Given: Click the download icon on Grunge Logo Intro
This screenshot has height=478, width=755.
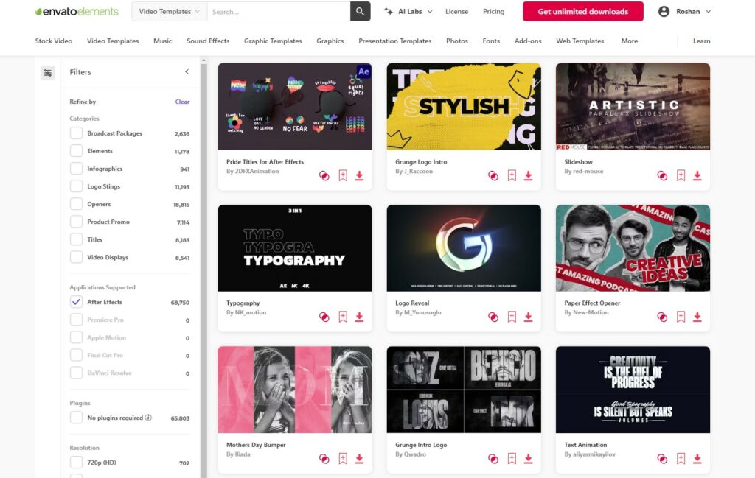Looking at the screenshot, I should pyautogui.click(x=528, y=175).
